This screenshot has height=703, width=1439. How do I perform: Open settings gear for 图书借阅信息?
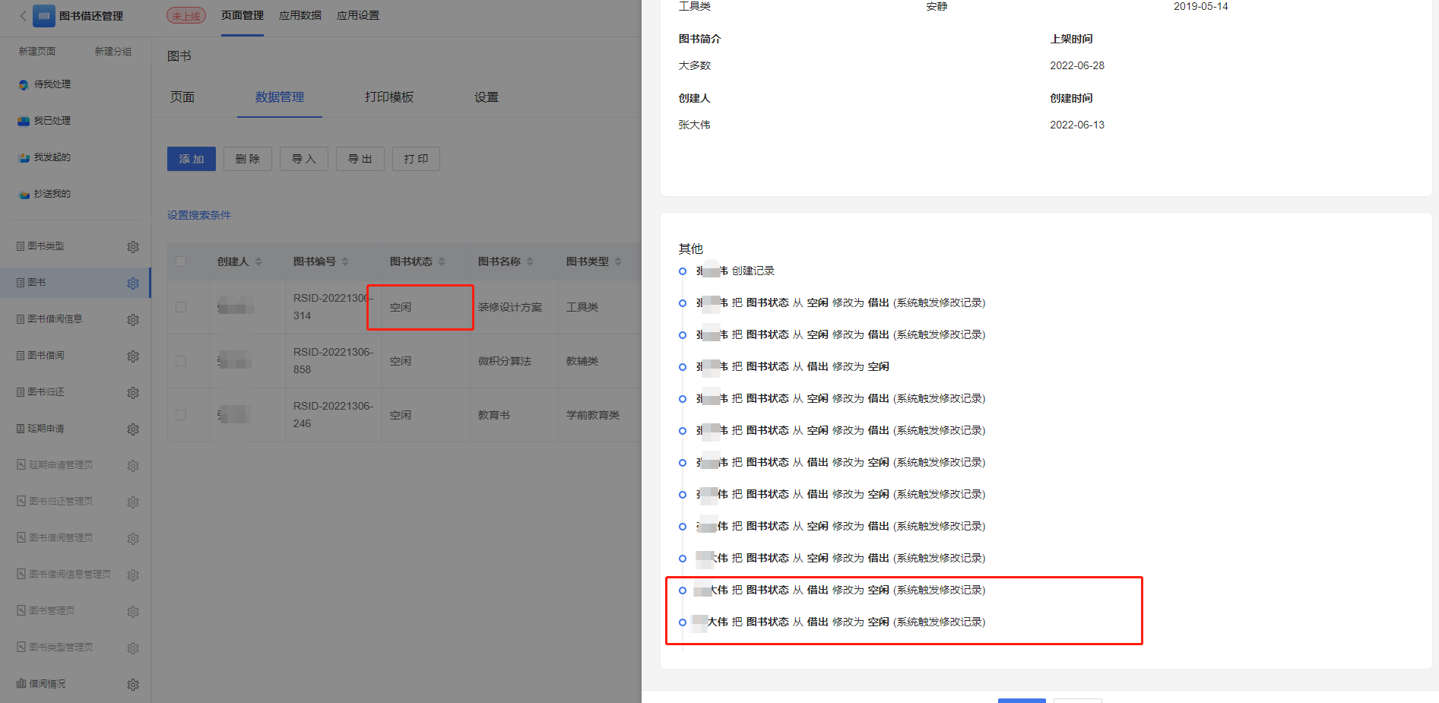click(133, 319)
